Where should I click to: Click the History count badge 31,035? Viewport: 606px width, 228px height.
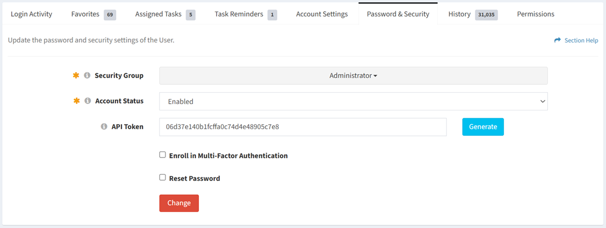point(486,14)
